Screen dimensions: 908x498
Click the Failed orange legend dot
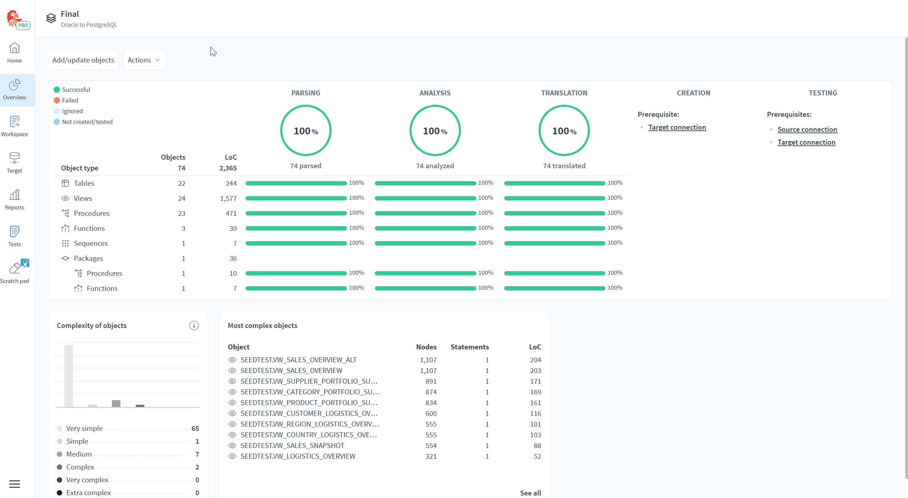click(57, 100)
